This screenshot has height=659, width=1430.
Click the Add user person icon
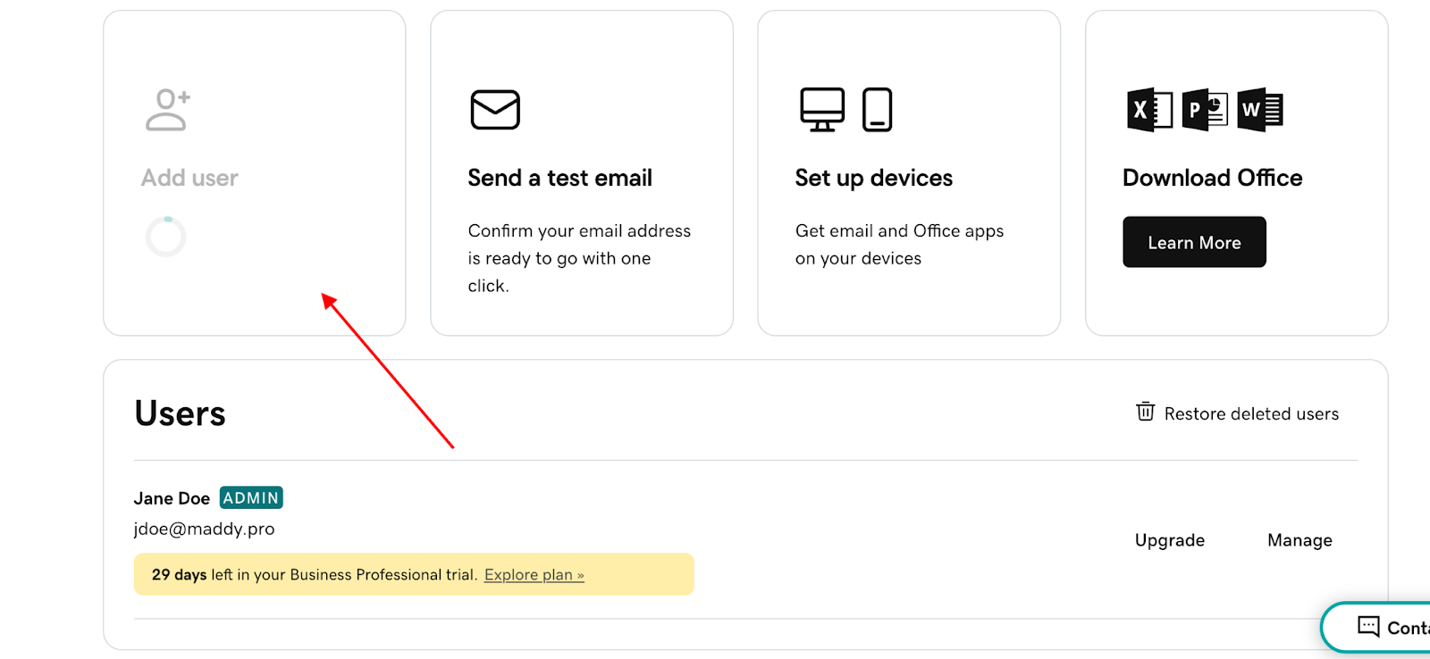pos(167,110)
